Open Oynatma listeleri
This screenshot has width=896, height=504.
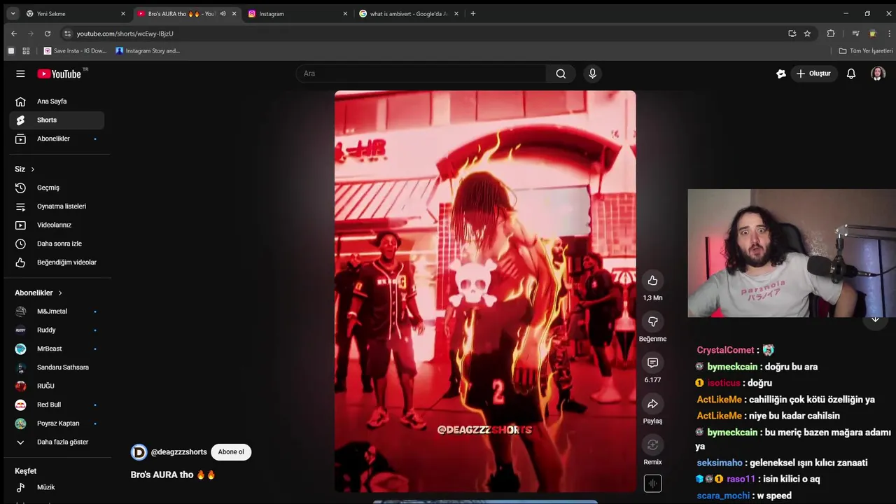(57, 206)
